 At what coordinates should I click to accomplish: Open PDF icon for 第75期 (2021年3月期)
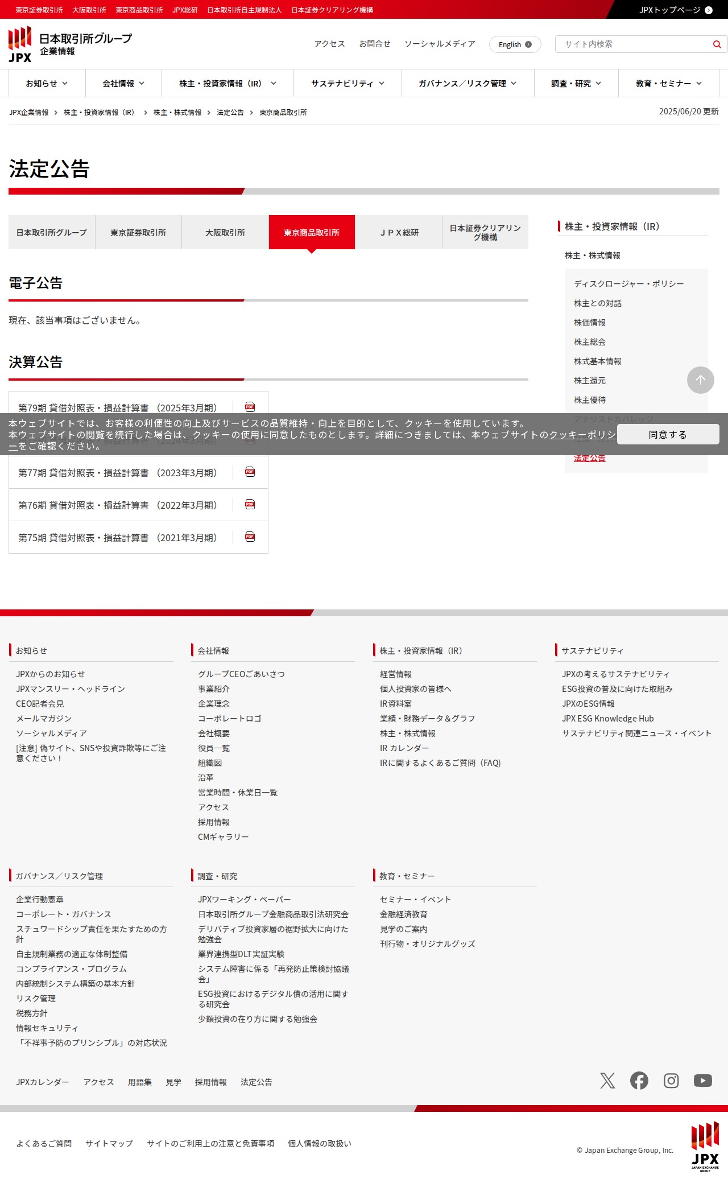(250, 537)
